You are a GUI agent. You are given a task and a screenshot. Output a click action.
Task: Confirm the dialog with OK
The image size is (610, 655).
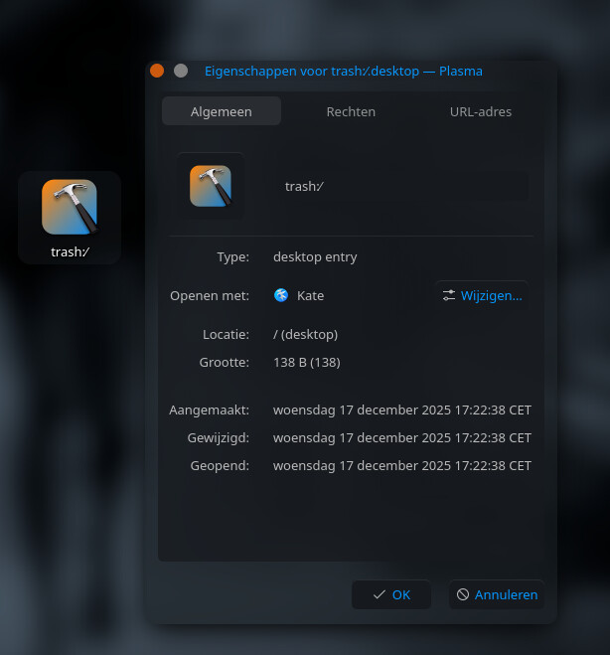(391, 594)
